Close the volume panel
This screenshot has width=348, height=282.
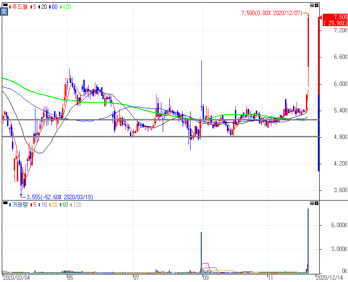pyautogui.click(x=317, y=203)
